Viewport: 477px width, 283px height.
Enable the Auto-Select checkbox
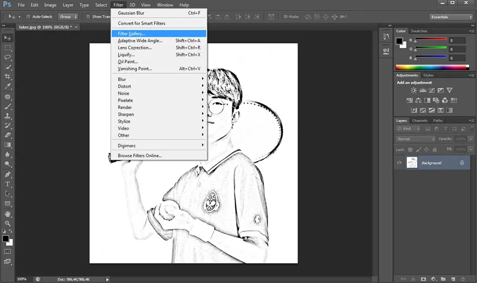28,16
